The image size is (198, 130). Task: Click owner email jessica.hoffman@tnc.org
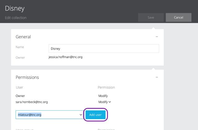click(x=65, y=57)
